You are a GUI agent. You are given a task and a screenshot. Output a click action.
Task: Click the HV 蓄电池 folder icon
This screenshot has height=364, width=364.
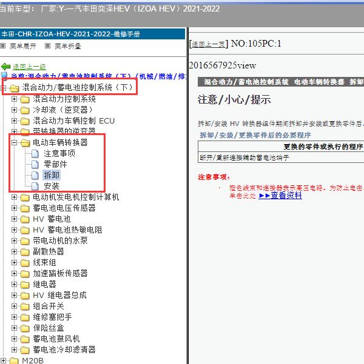(x=25, y=219)
